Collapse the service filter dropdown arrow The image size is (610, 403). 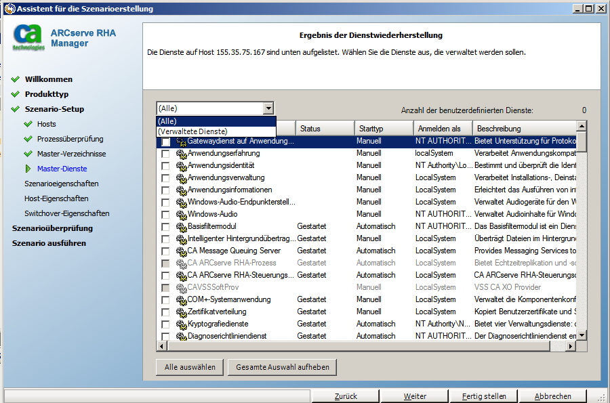[x=268, y=108]
